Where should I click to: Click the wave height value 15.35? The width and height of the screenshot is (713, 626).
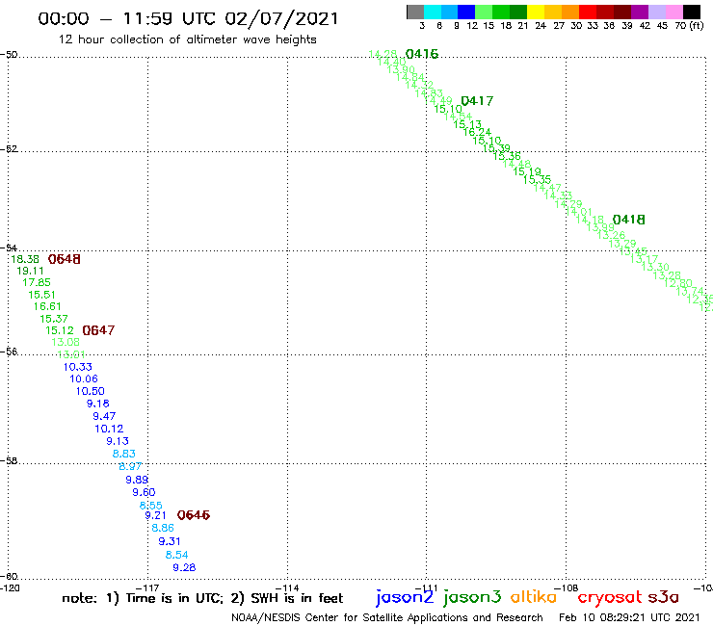[537, 180]
